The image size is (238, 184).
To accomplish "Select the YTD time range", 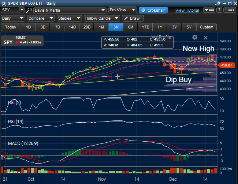I will 145,27.
